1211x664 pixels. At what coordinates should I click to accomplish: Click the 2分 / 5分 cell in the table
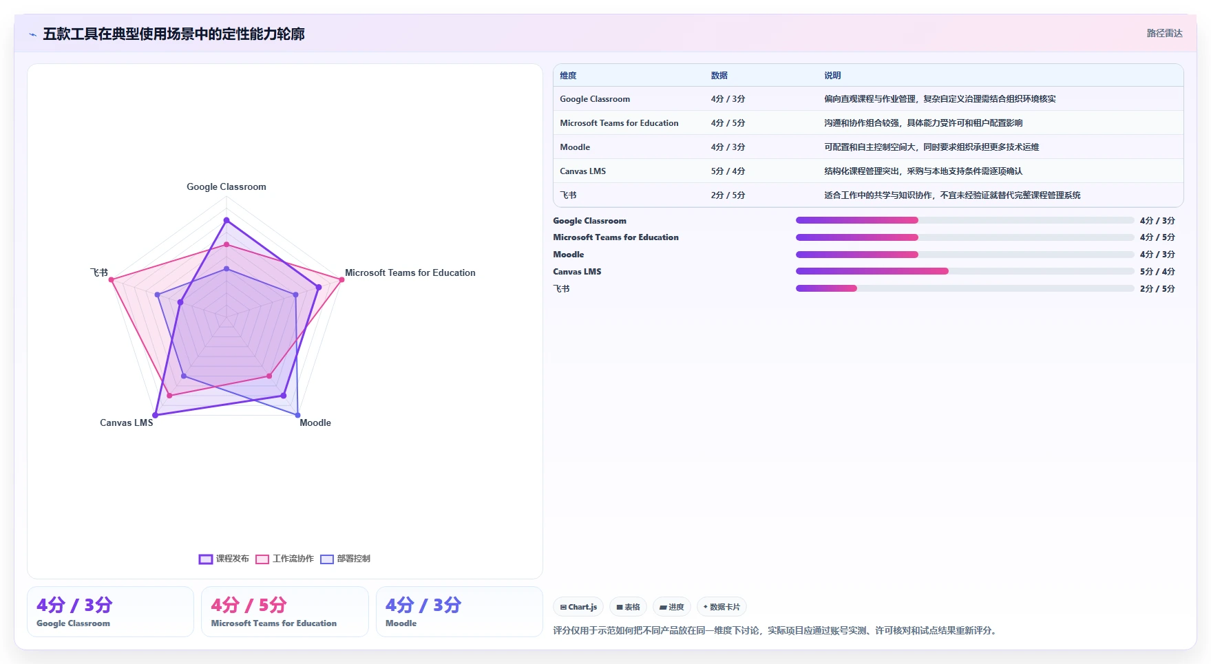[x=728, y=195]
